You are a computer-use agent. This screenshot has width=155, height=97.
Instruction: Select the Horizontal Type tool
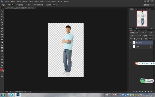pyautogui.click(x=2, y=54)
